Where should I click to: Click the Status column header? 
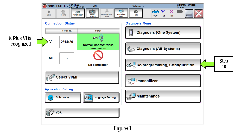[98, 31]
